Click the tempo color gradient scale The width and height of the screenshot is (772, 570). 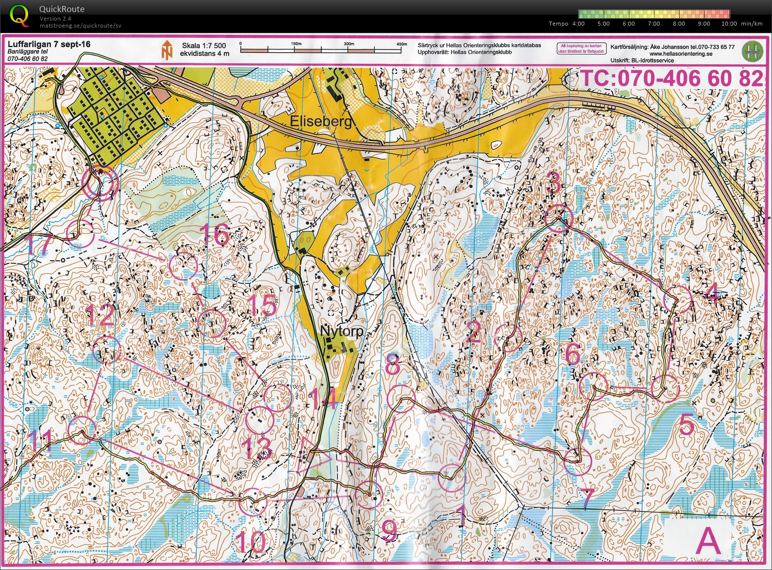tap(653, 14)
